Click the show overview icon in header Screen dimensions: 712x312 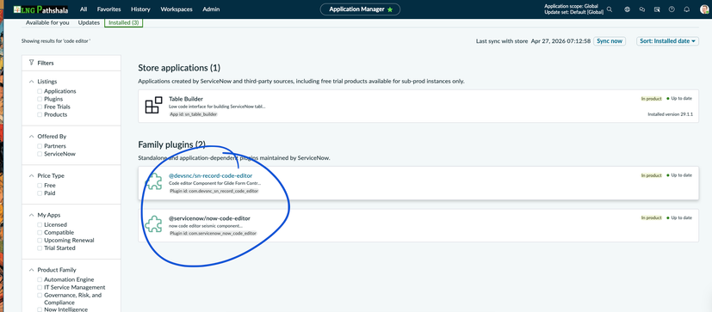pyautogui.click(x=657, y=9)
